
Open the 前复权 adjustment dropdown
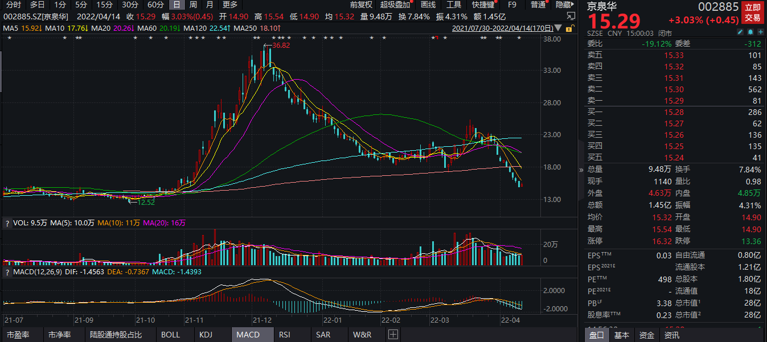click(x=361, y=5)
